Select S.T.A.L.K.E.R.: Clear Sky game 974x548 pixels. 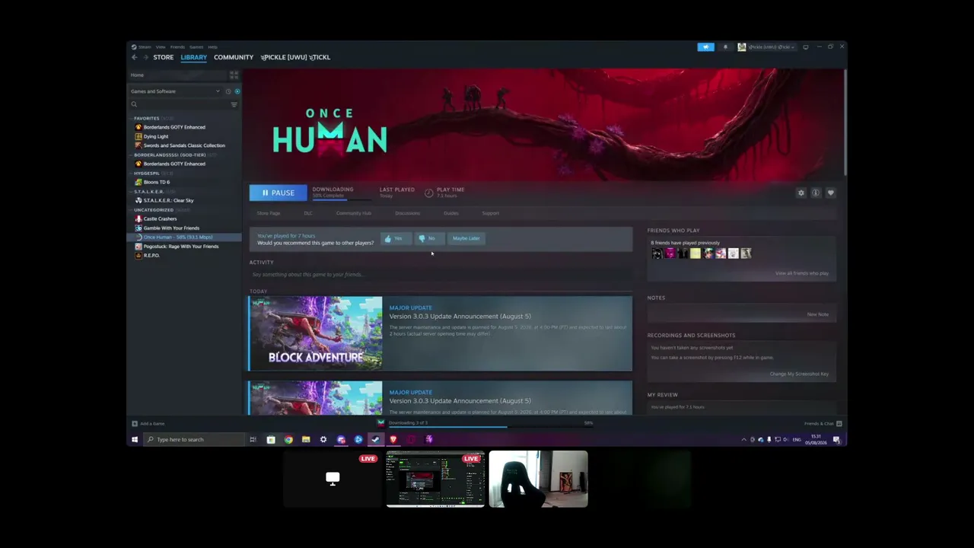click(168, 200)
